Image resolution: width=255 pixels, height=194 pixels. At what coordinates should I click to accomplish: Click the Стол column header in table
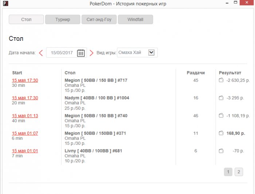pos(70,73)
